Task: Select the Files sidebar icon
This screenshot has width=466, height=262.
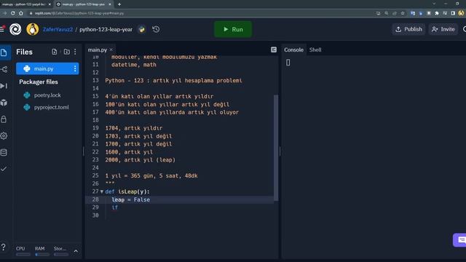Action: pos(4,52)
